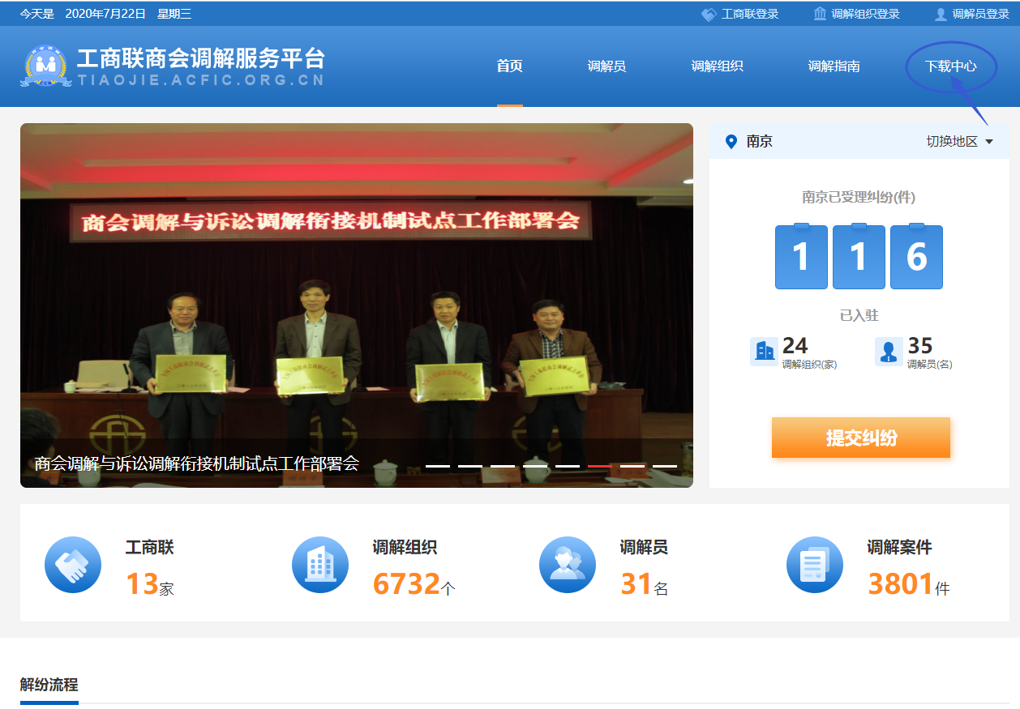
Task: Go to 调解指南 in the navigation bar
Action: pyautogui.click(x=834, y=66)
